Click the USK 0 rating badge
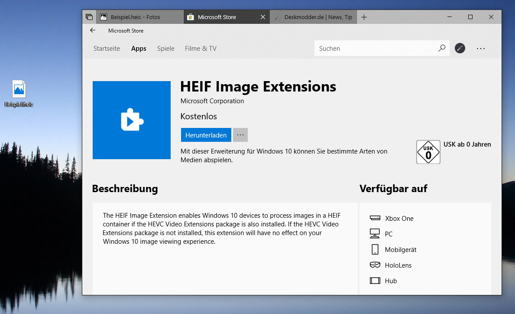 coord(428,152)
